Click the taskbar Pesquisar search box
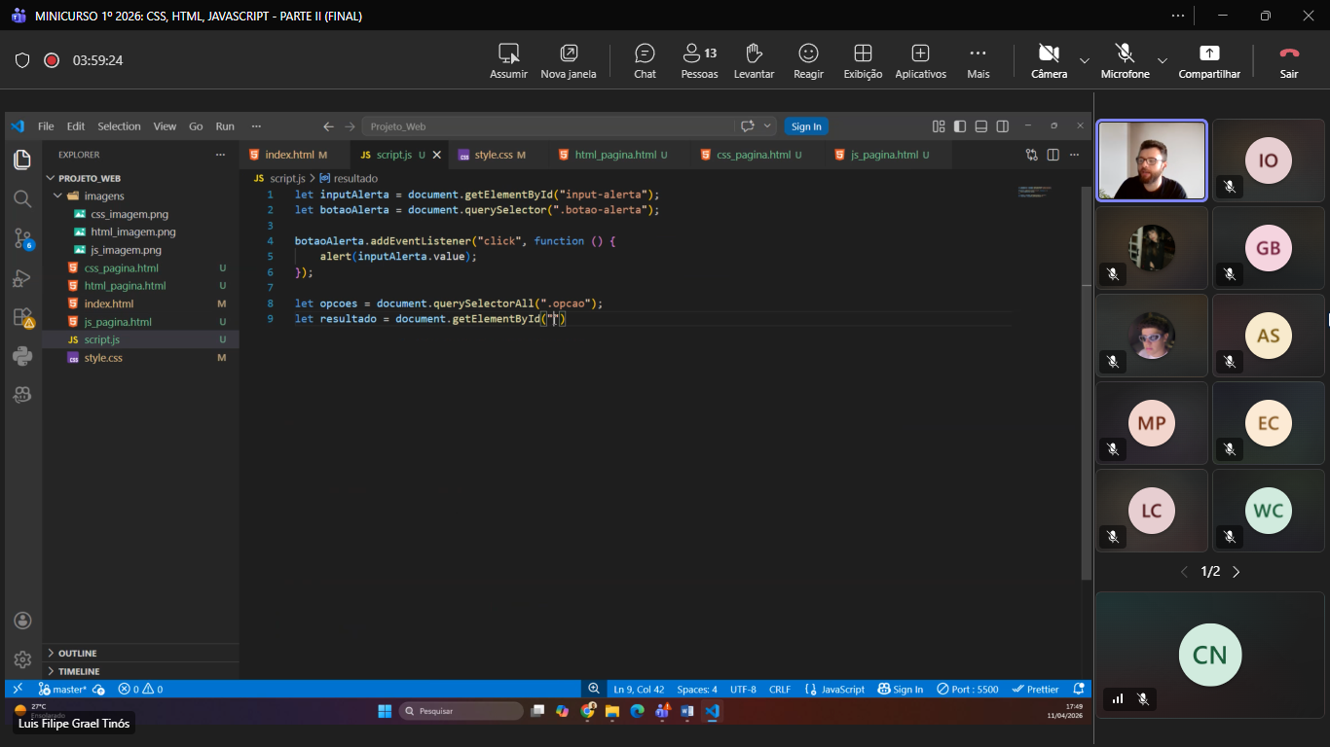This screenshot has width=1330, height=747. (461, 711)
